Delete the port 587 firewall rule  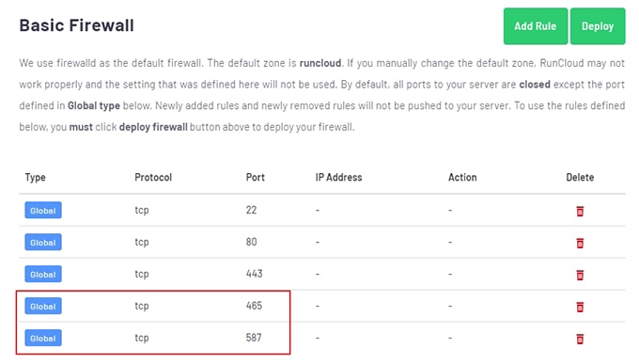[580, 339]
